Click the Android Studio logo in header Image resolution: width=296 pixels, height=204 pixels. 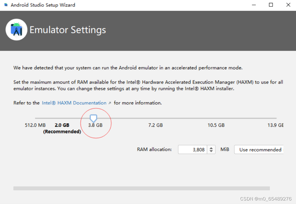coord(16,29)
